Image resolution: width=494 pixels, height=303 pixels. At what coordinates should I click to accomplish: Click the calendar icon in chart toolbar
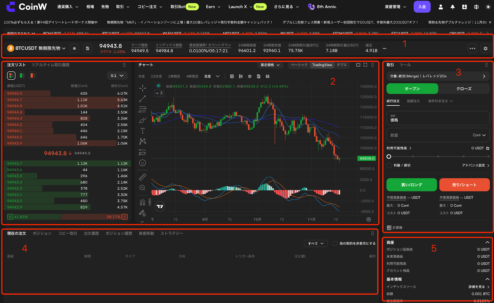click(268, 76)
